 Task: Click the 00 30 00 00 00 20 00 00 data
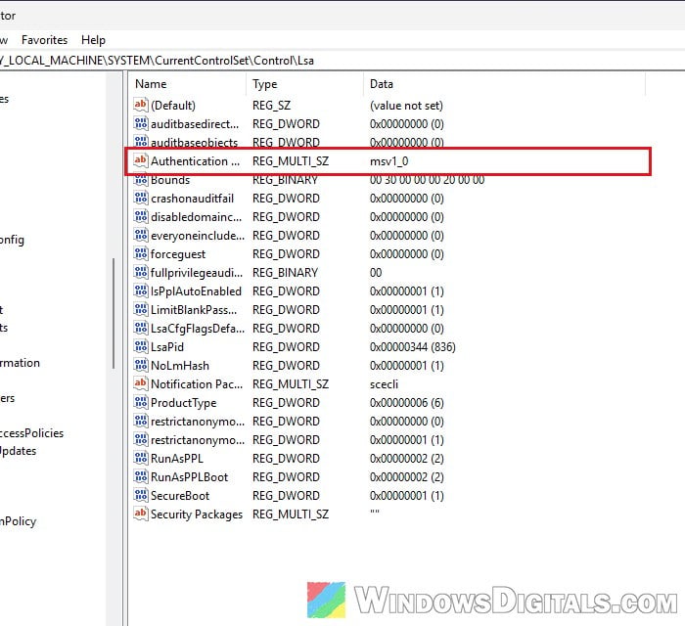[x=427, y=180]
